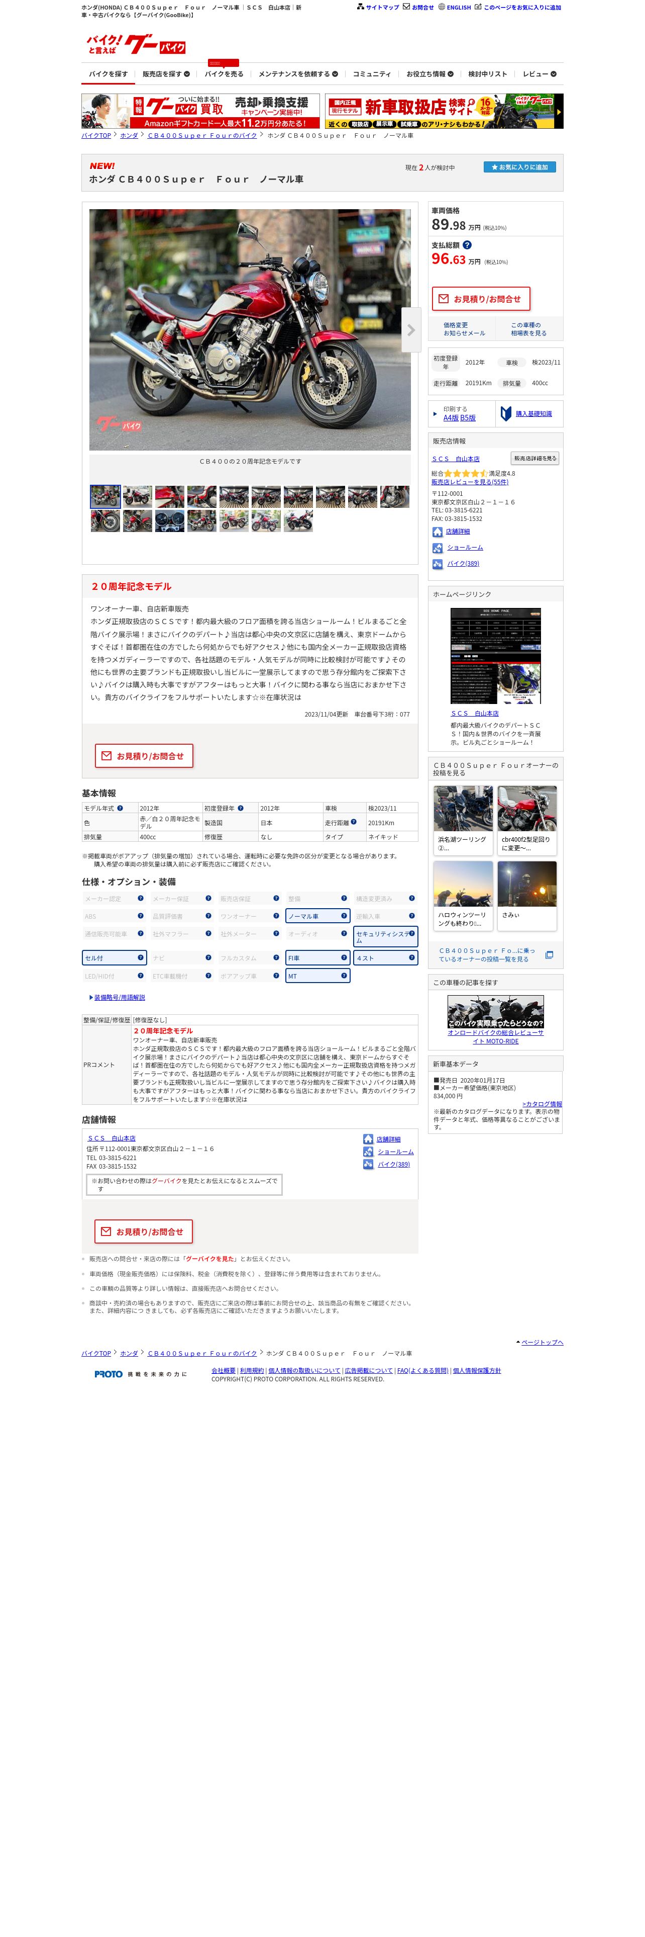Open the help icon for FI車
The height and width of the screenshot is (1937, 645).
tap(344, 957)
